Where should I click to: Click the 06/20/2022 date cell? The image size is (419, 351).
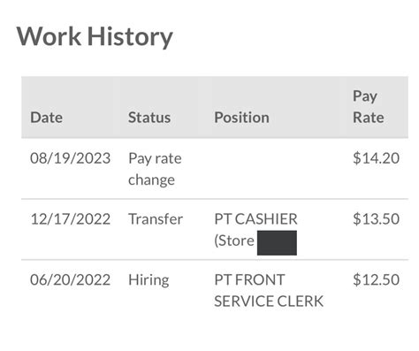click(71, 280)
